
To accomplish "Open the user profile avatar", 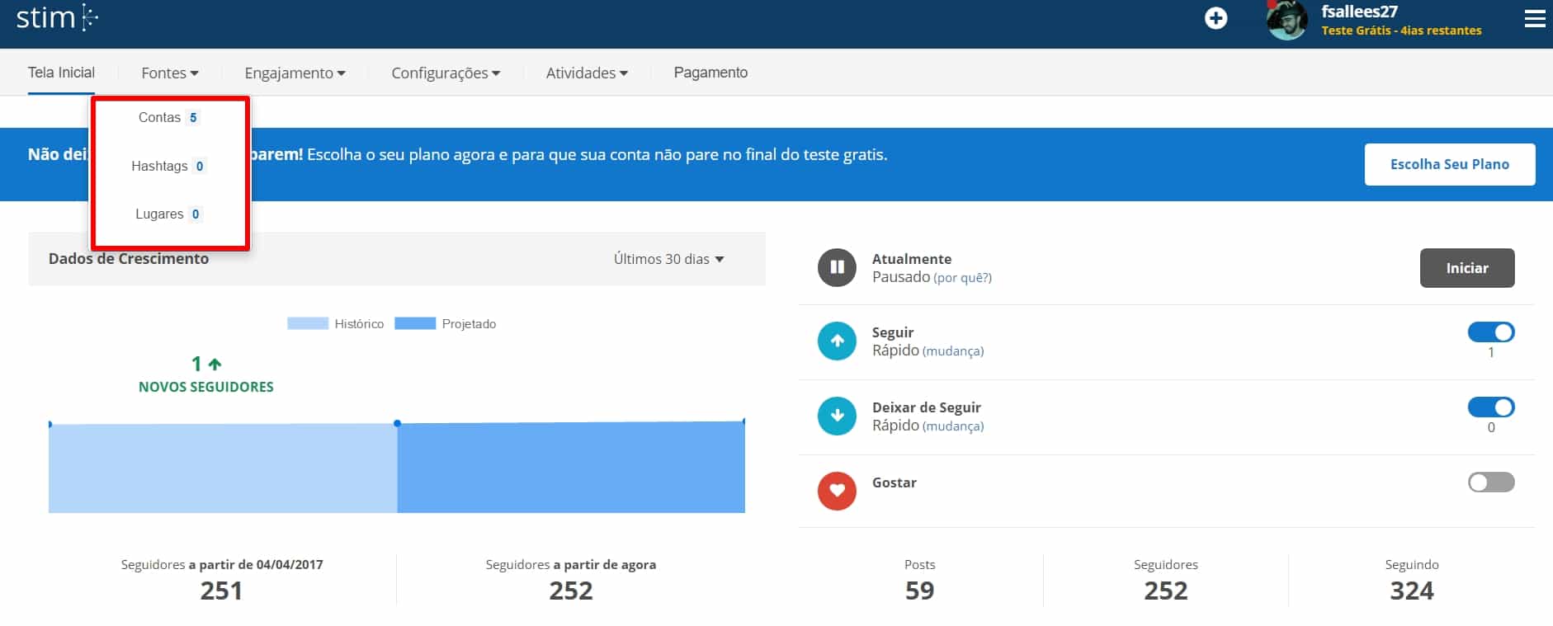I will pos(1287,20).
